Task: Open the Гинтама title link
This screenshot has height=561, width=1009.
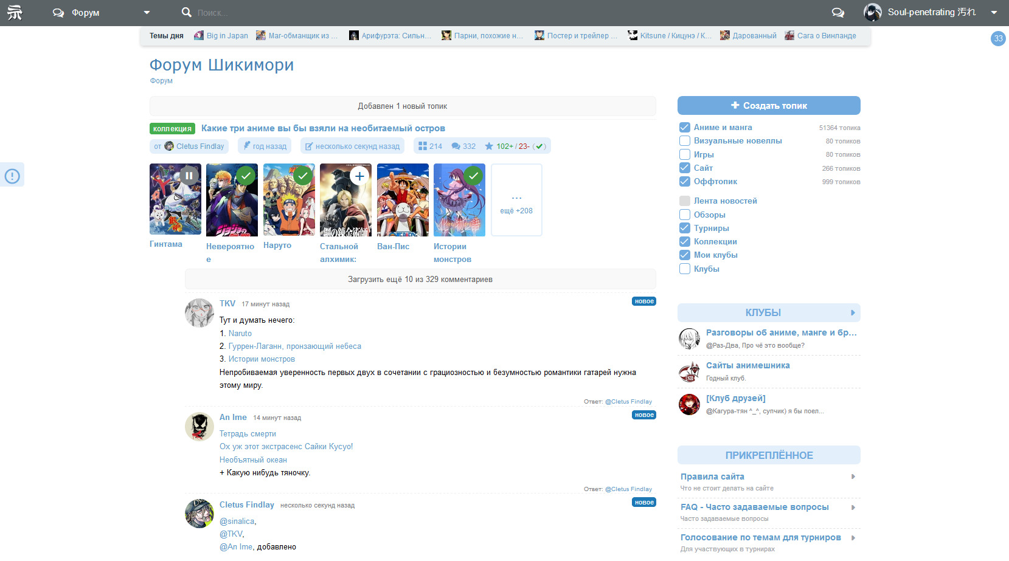Action: pyautogui.click(x=166, y=244)
